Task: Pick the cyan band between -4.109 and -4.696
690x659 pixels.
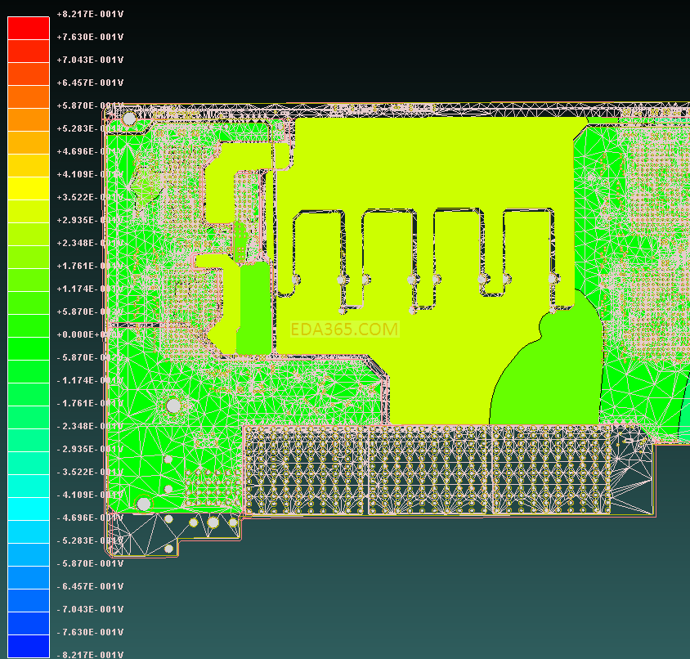Action: tap(29, 509)
